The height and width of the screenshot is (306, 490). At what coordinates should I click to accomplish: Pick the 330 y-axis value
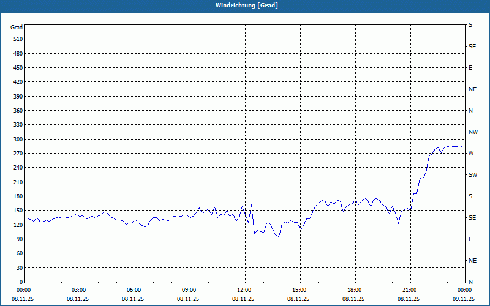click(18, 125)
